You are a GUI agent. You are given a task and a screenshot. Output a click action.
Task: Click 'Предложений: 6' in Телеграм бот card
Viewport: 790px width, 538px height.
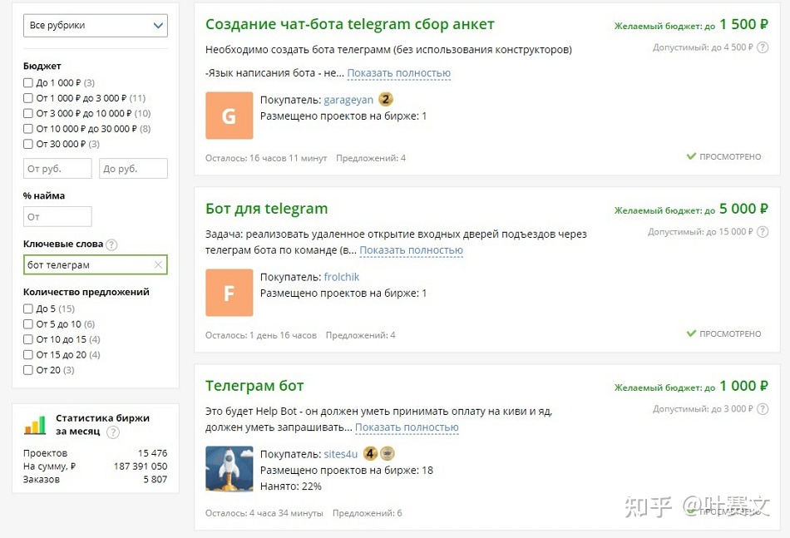point(368,513)
